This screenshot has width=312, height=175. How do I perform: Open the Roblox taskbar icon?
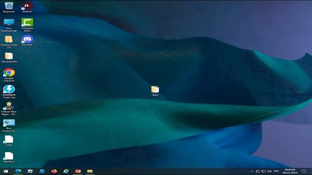tap(30, 171)
